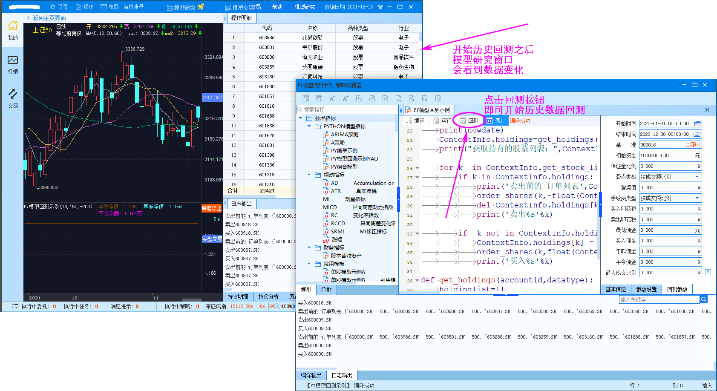Select PY模型回测示例YAO in the tree
This screenshot has height=391, width=717.
pyautogui.click(x=351, y=159)
